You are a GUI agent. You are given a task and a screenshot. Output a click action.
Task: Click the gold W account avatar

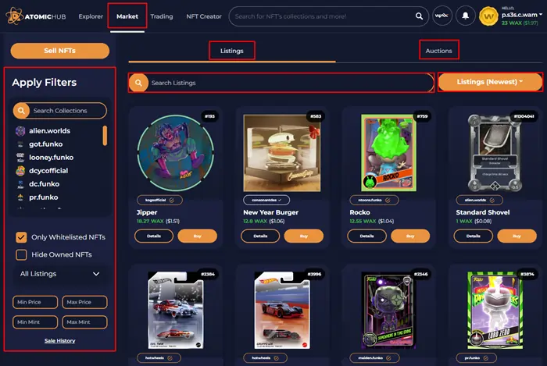coord(488,16)
